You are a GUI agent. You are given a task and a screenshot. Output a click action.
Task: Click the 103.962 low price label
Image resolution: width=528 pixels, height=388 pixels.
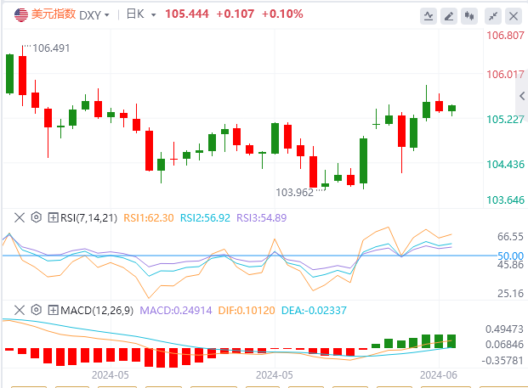(x=295, y=193)
